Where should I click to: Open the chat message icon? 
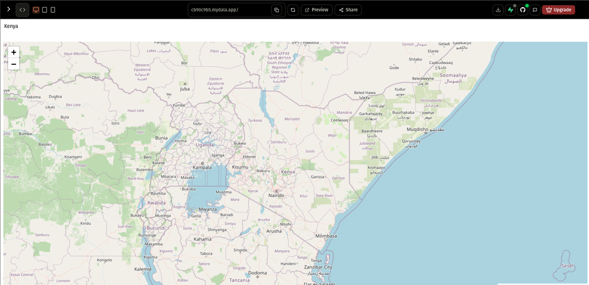click(535, 10)
